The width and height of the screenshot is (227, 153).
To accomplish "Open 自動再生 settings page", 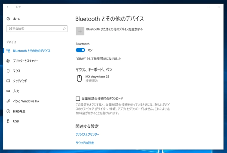I will click(19, 111).
